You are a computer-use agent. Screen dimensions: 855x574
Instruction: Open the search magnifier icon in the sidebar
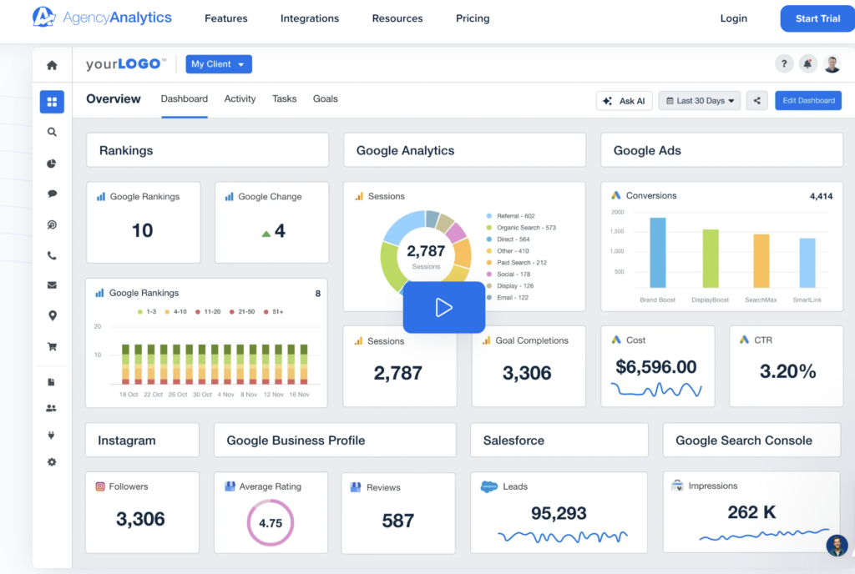click(52, 133)
